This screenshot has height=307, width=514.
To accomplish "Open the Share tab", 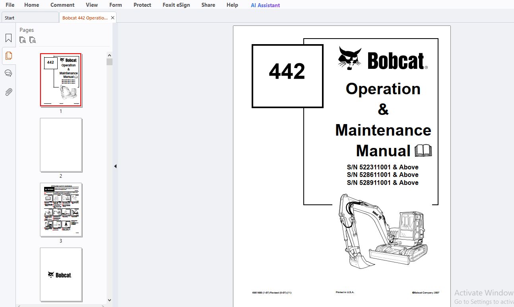I will click(x=208, y=5).
